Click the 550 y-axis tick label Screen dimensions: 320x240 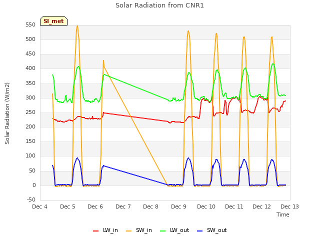(30, 25)
